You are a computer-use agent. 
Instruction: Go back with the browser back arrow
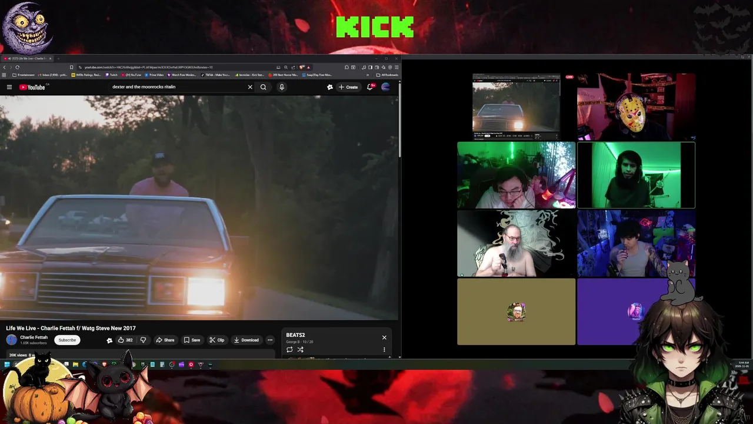pyautogui.click(x=4, y=67)
